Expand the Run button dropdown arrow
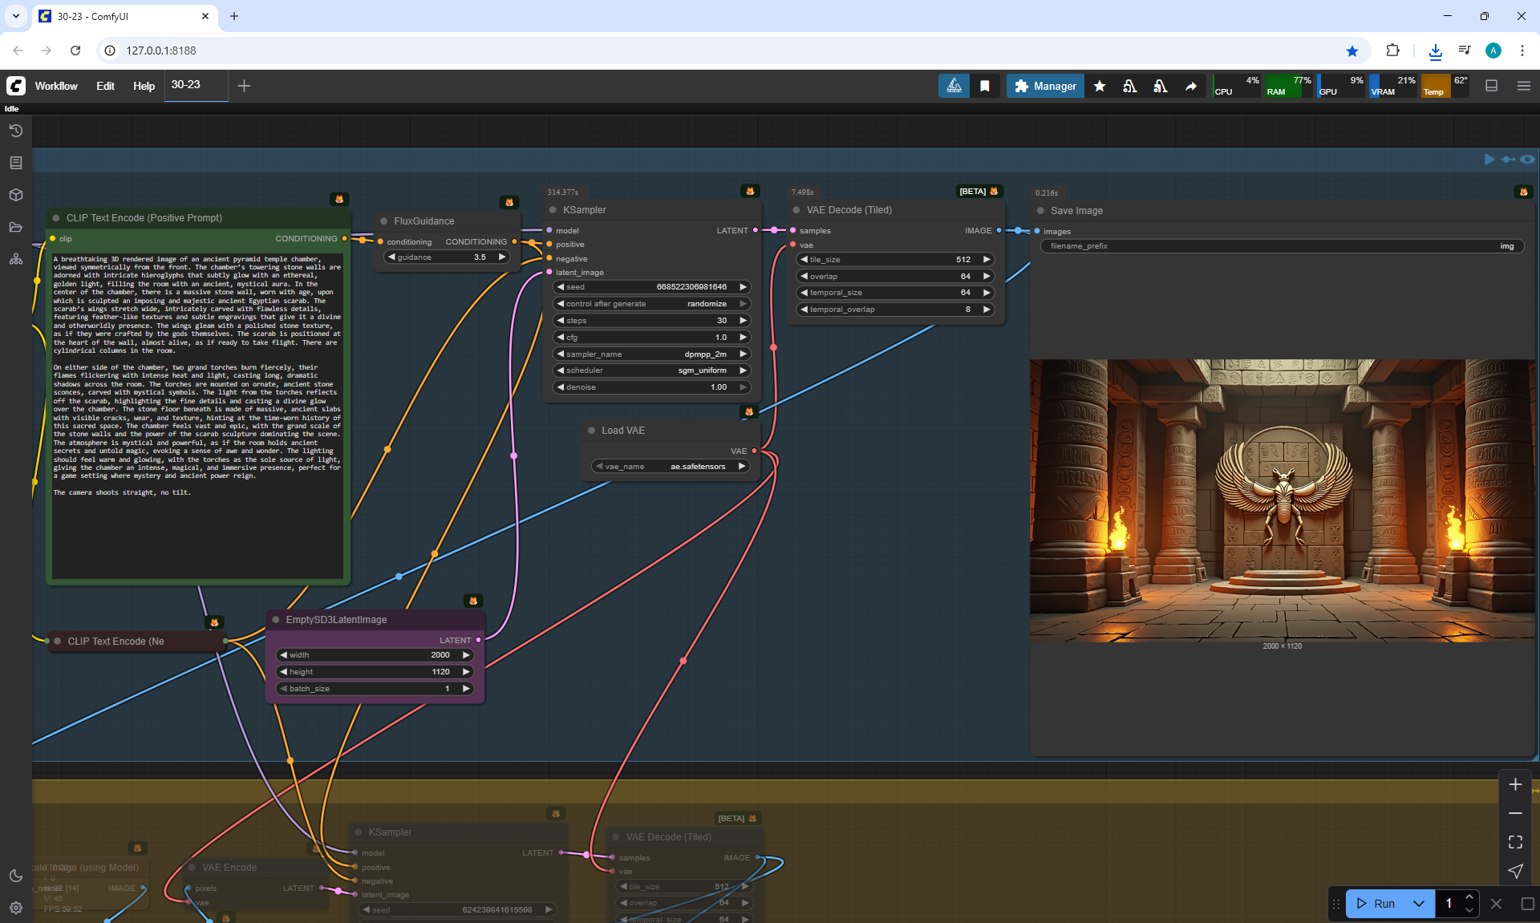This screenshot has width=1540, height=923. tap(1418, 904)
